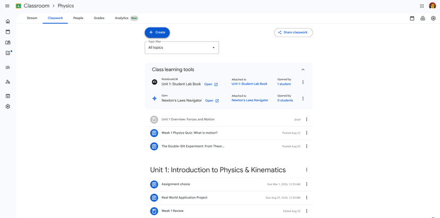Screen dimensions: 440x218
Task: Open the Google apps grid
Action: [422, 6]
